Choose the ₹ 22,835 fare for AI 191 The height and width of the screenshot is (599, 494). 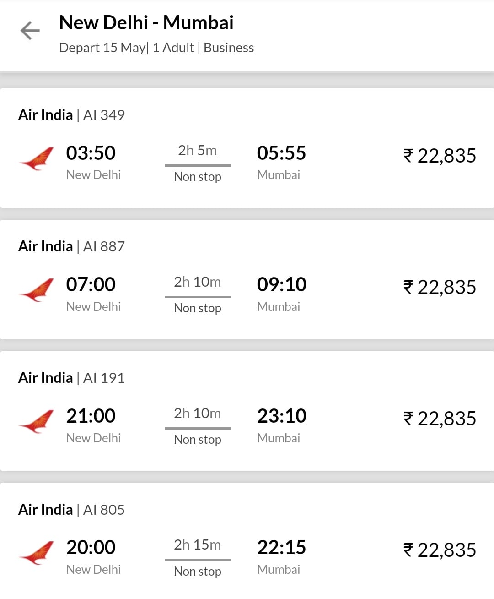pos(440,419)
